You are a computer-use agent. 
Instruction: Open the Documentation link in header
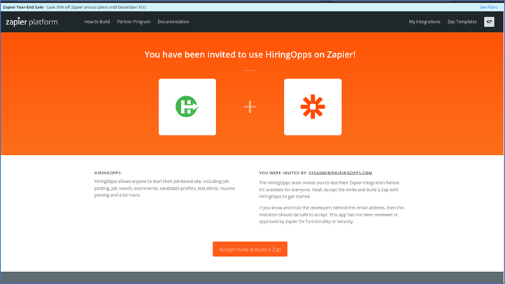(173, 22)
